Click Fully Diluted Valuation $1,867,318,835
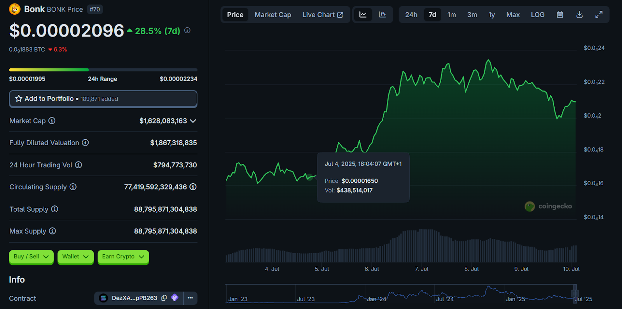Screen dimensions: 622x309 [173, 143]
